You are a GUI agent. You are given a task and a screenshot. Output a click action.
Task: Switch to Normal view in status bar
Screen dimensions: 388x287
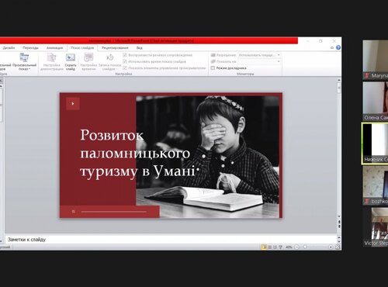[x=264, y=247]
